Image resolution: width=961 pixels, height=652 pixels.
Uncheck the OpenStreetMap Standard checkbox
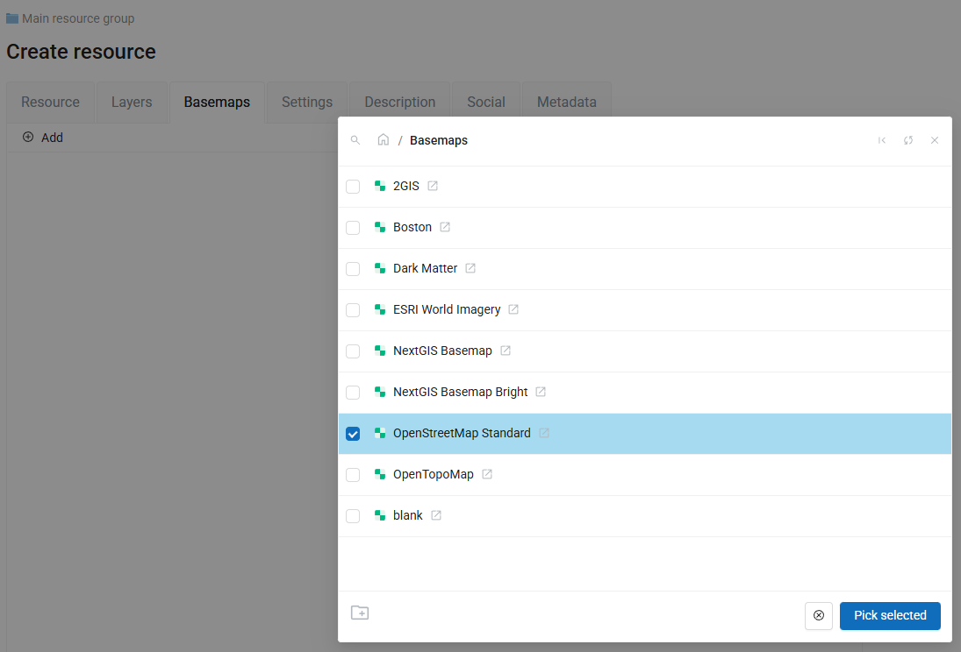(353, 434)
